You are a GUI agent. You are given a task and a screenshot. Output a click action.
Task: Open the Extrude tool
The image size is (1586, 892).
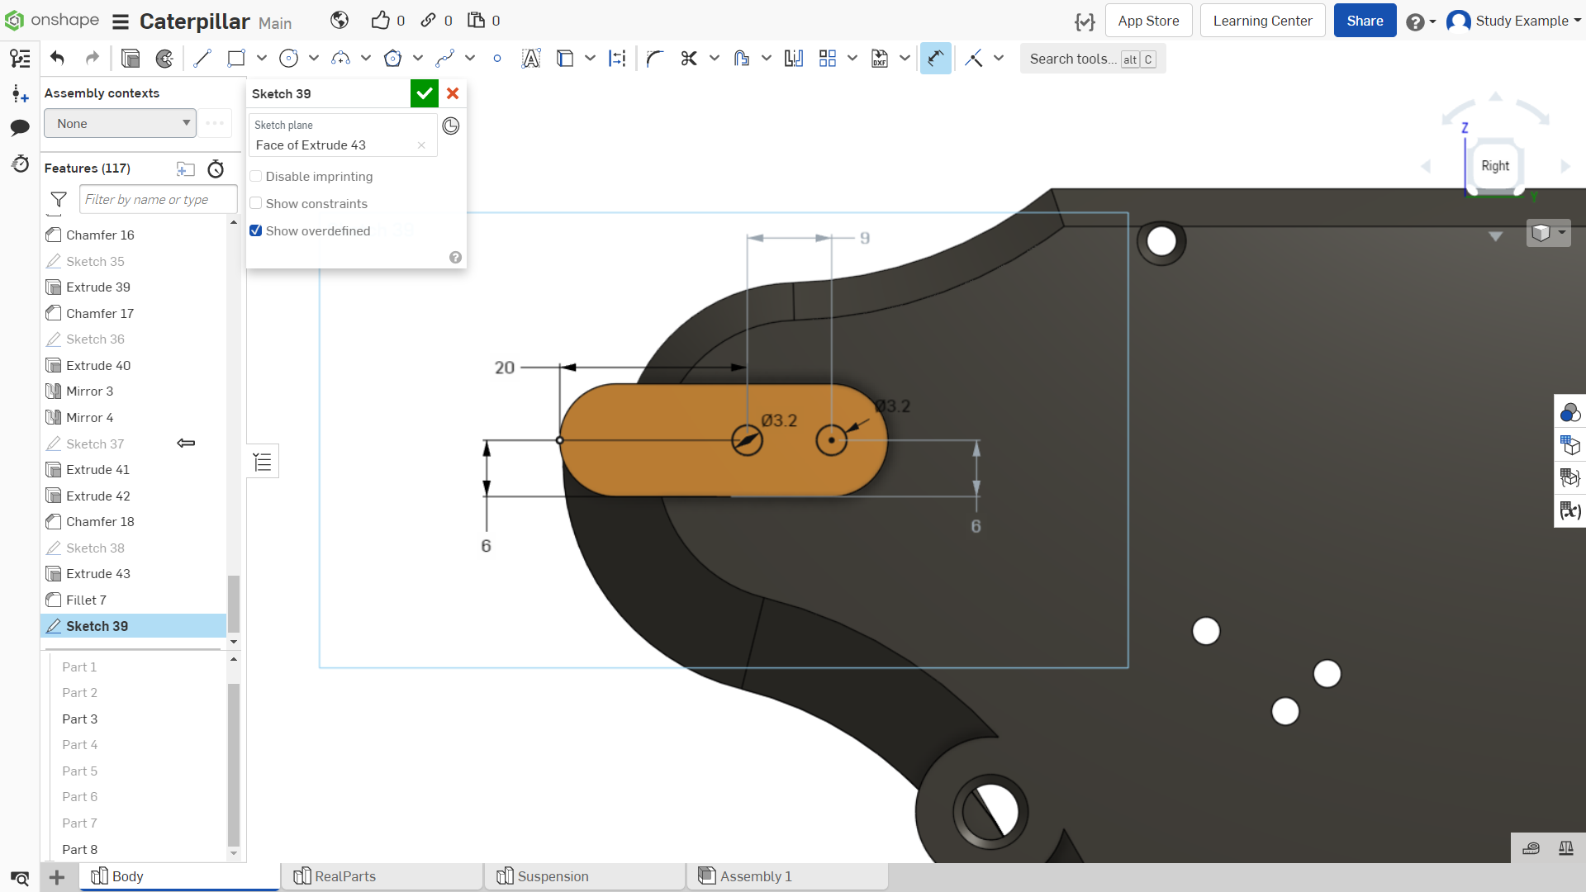click(x=130, y=59)
